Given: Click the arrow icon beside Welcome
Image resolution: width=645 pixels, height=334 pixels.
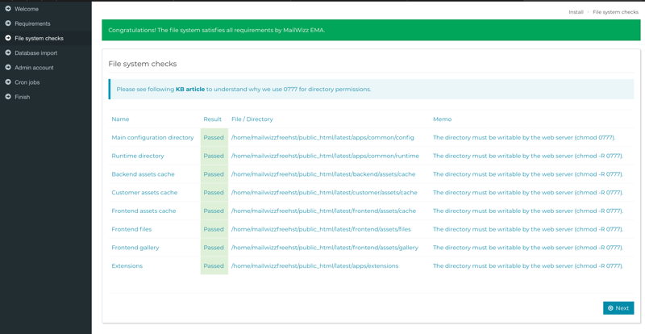Looking at the screenshot, I should tap(8, 9).
